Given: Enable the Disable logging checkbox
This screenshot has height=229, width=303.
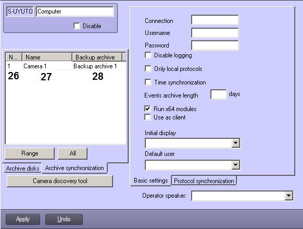Looking at the screenshot, I should 148,55.
